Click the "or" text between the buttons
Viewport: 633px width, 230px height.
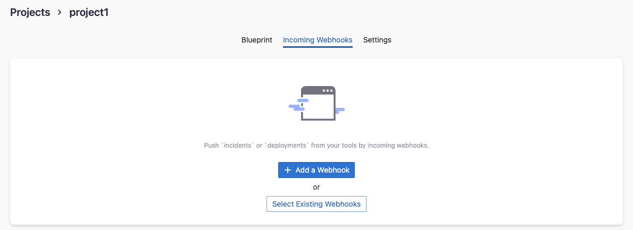(x=316, y=187)
